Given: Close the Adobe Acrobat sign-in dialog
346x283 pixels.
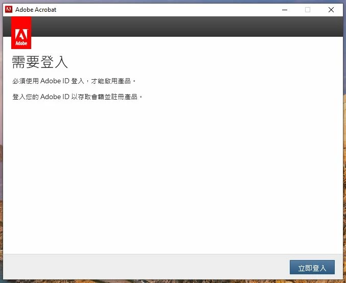Looking at the screenshot, I should tap(331, 10).
